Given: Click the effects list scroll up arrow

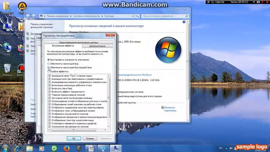Looking at the screenshot, I should (109, 76).
